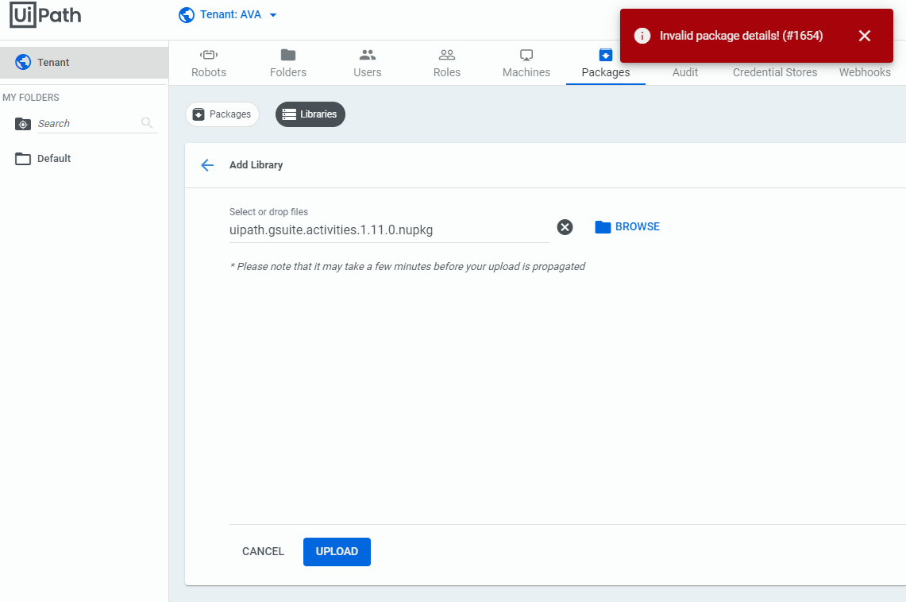The height and width of the screenshot is (602, 906).
Task: Click the Invalid package details message text
Action: pyautogui.click(x=741, y=36)
